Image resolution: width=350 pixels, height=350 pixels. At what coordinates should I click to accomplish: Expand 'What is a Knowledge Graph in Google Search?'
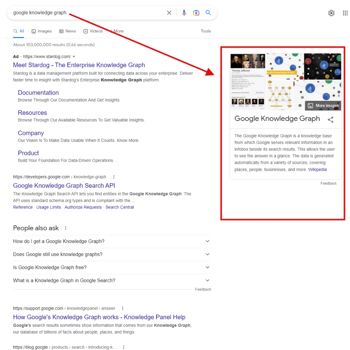coord(112,280)
